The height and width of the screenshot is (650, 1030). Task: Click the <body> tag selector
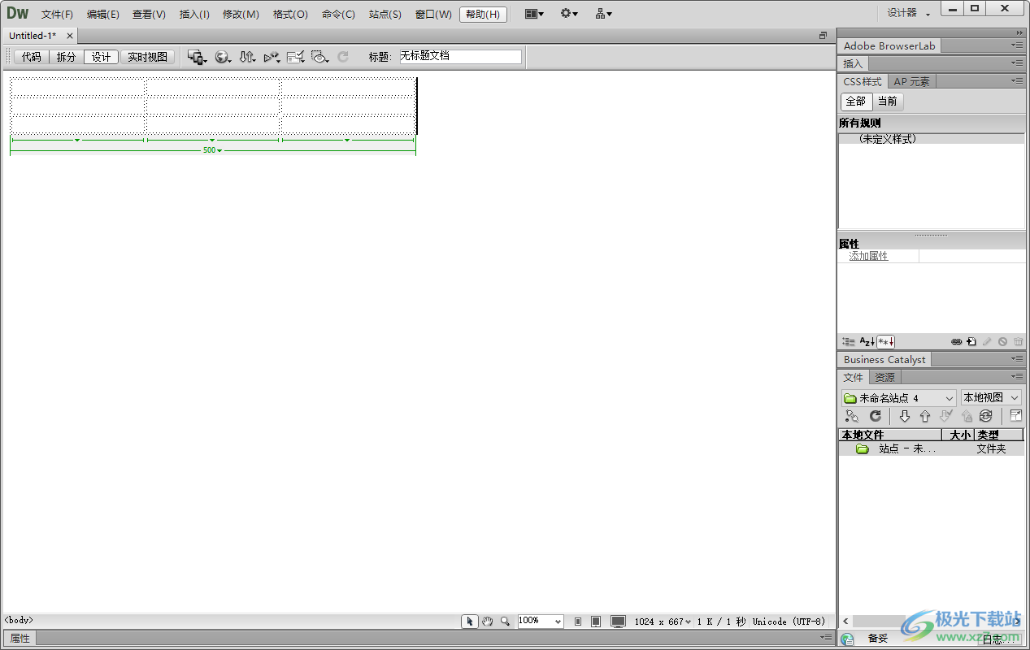click(x=19, y=620)
